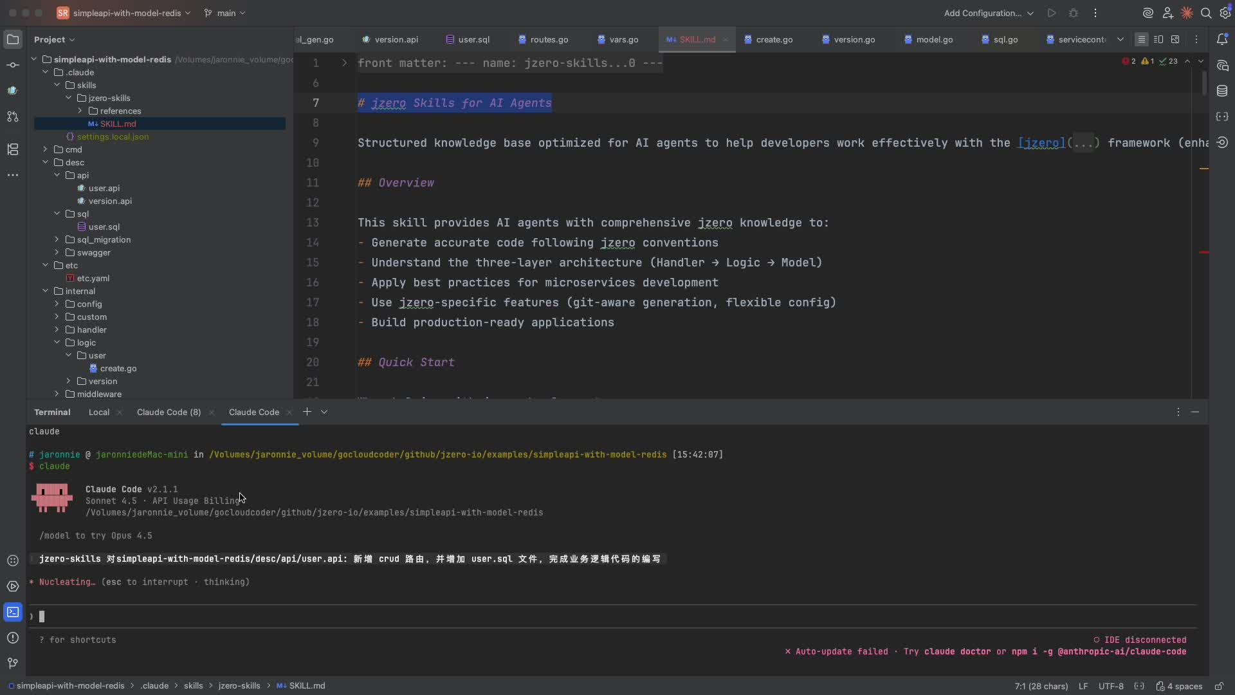Viewport: 1235px width, 695px height.
Task: Open the Git tool window icon
Action: click(12, 663)
